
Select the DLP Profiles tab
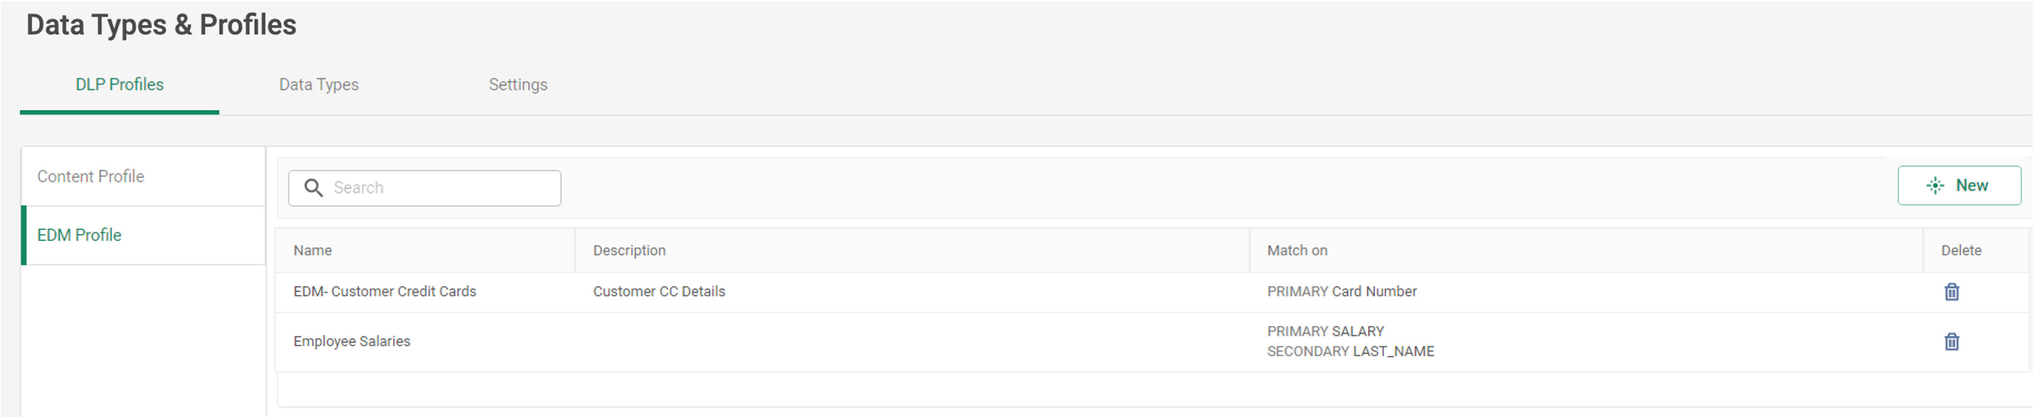point(119,85)
